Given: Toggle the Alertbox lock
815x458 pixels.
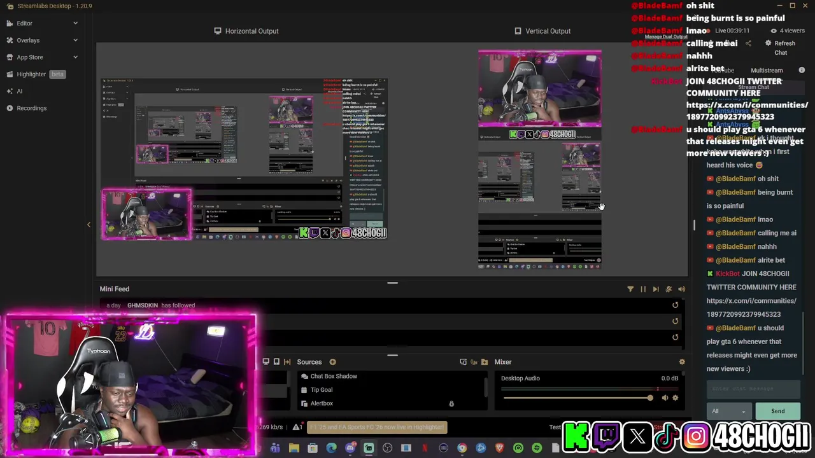Looking at the screenshot, I should [451, 403].
